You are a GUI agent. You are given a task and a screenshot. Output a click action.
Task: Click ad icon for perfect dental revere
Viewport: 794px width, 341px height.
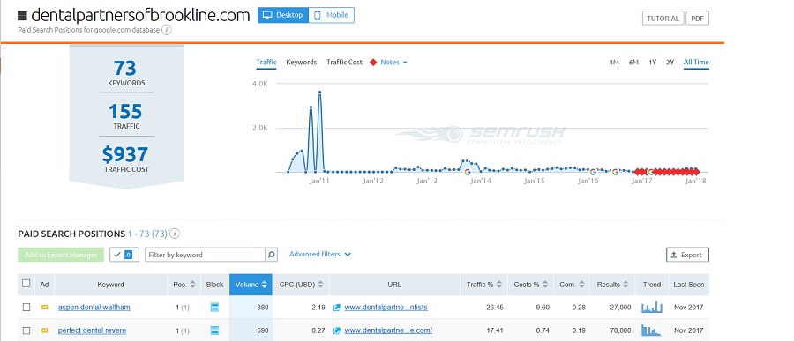tap(44, 330)
